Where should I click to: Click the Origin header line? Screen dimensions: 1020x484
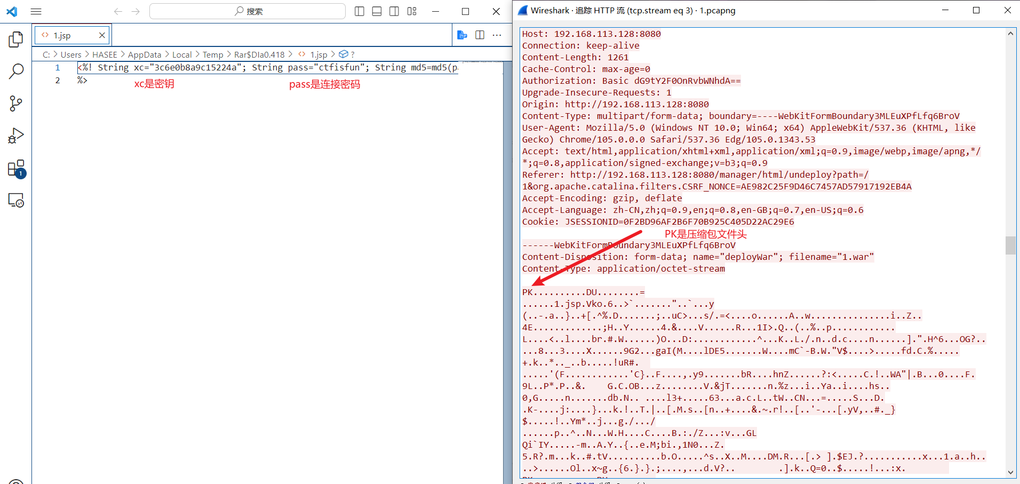(x=615, y=105)
